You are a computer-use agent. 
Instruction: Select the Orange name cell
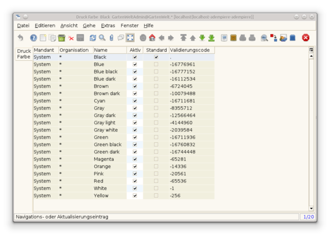click(x=110, y=167)
